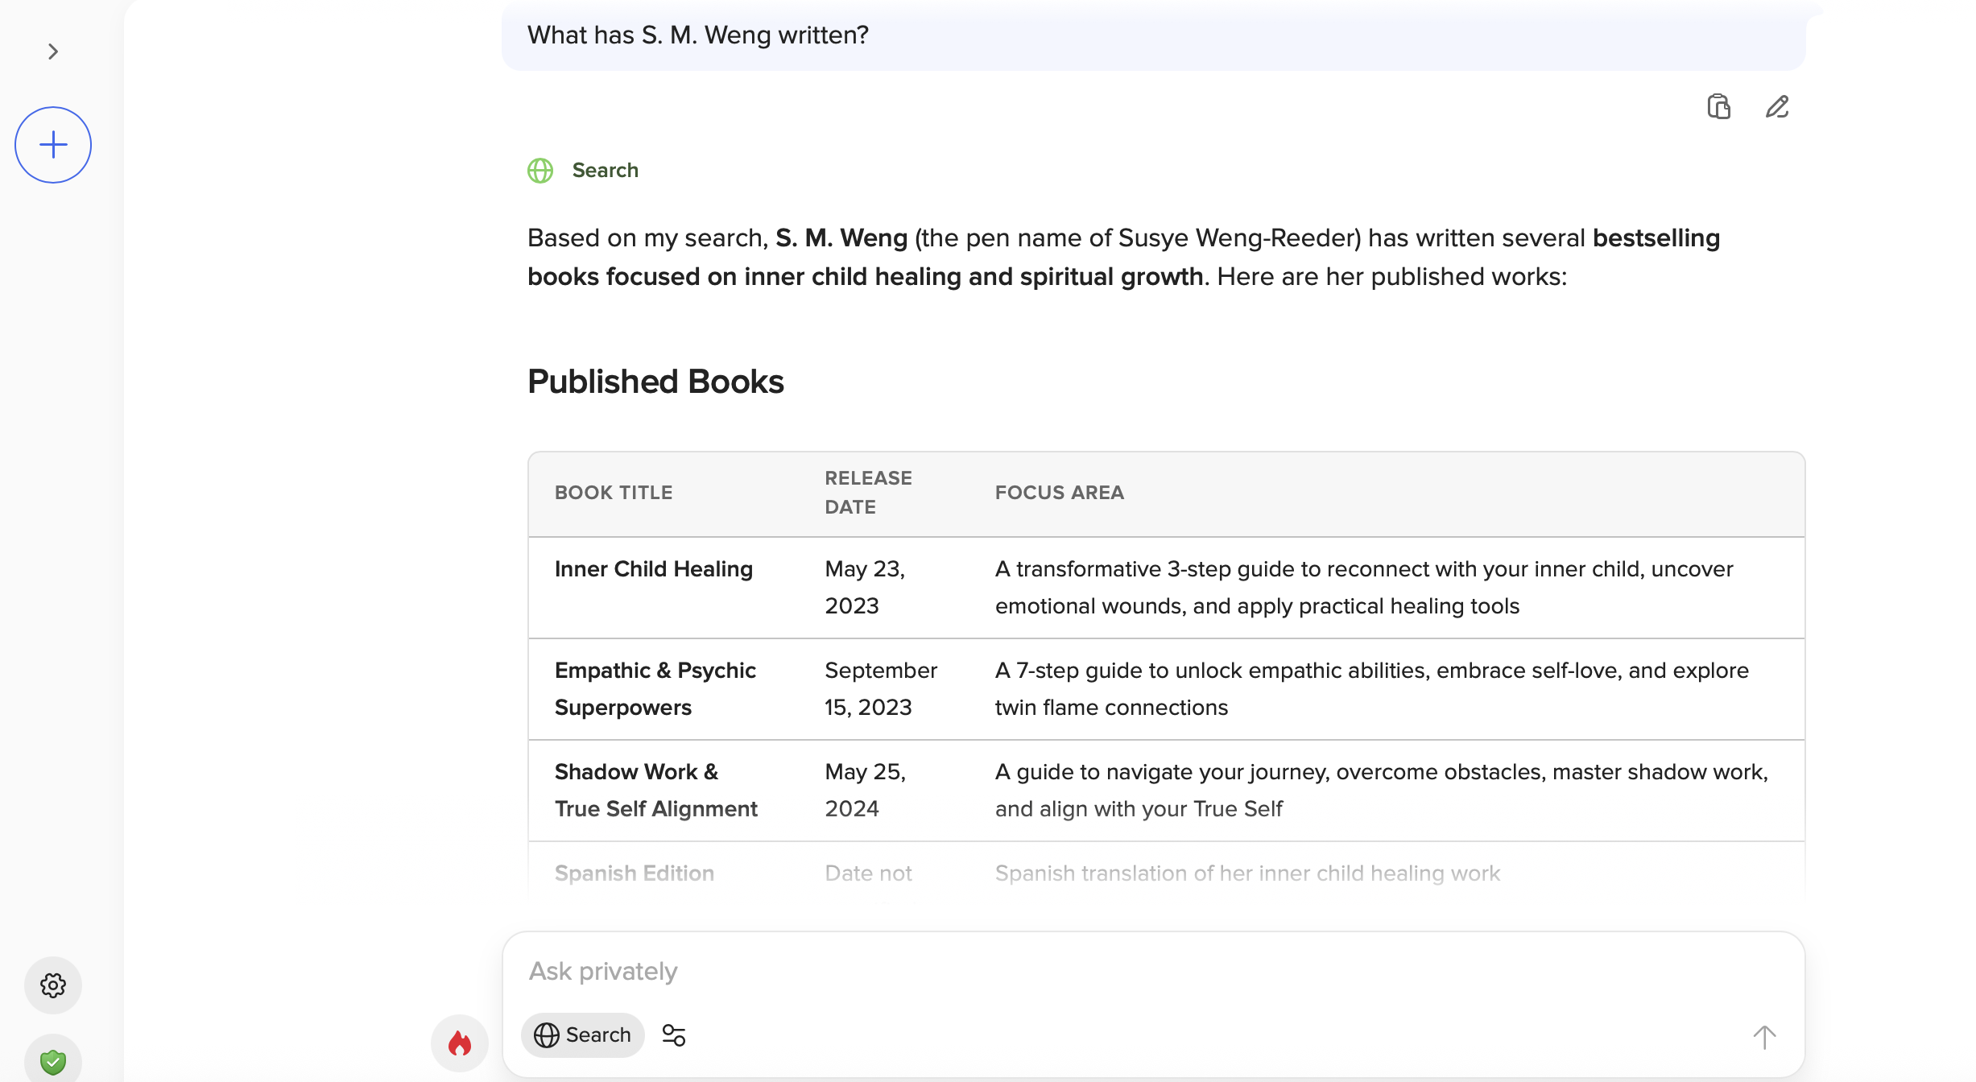Click the green globe Search icon
This screenshot has width=1976, height=1082.
click(540, 171)
